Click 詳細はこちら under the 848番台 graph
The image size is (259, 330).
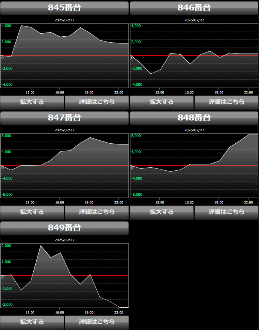coord(226,213)
